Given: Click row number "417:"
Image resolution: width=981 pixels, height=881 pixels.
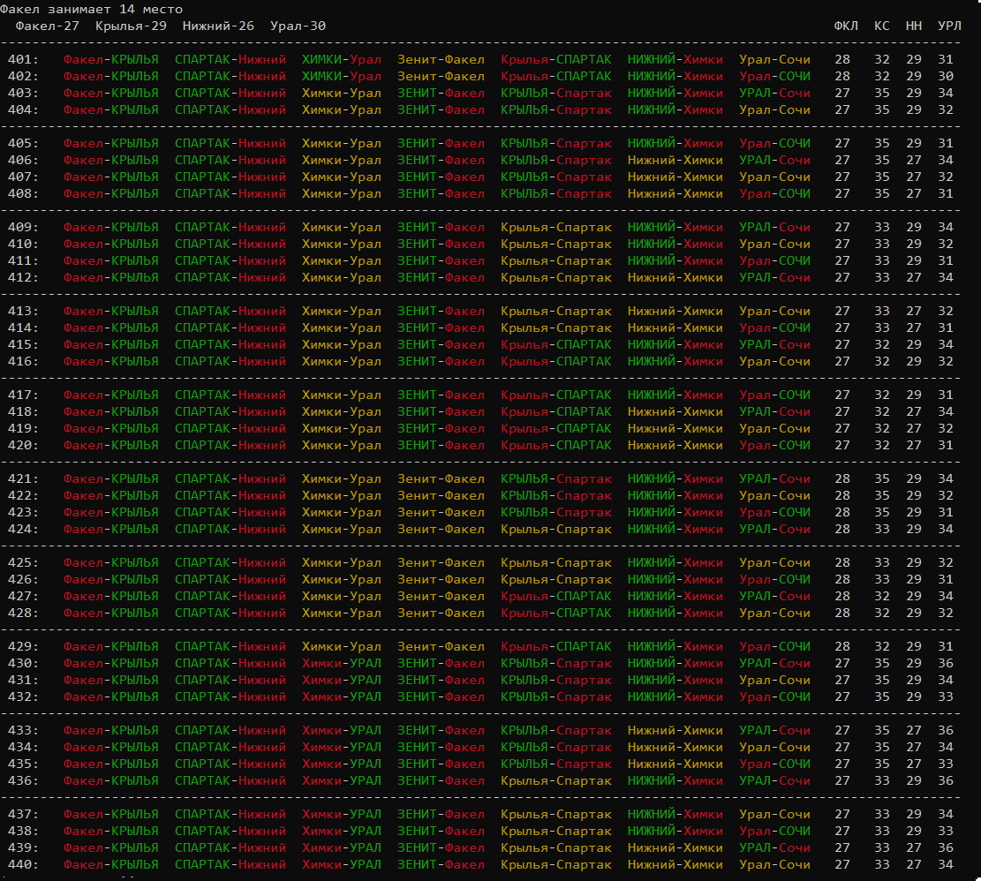Looking at the screenshot, I should (23, 395).
